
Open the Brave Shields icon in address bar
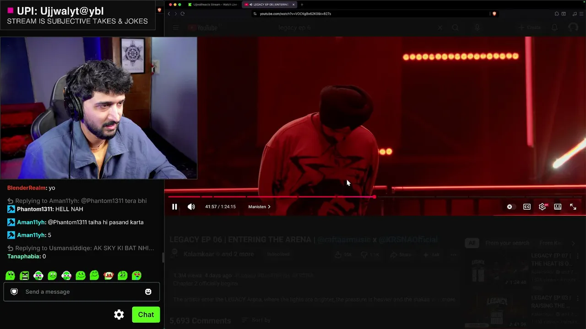pos(494,14)
